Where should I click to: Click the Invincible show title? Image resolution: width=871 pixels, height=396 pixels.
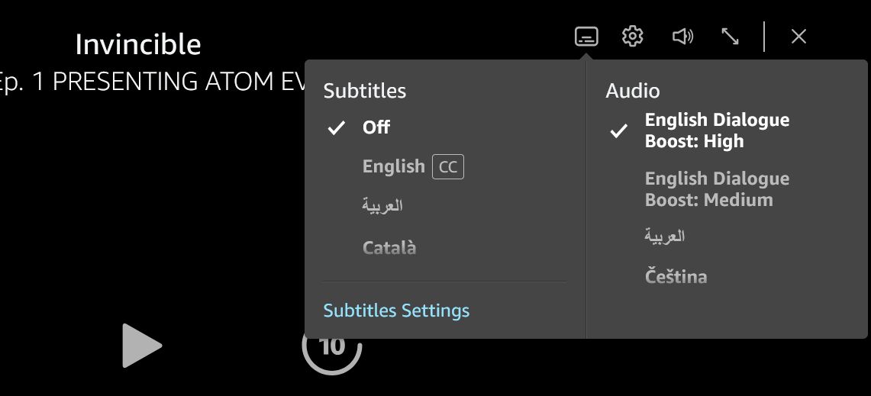click(x=138, y=44)
